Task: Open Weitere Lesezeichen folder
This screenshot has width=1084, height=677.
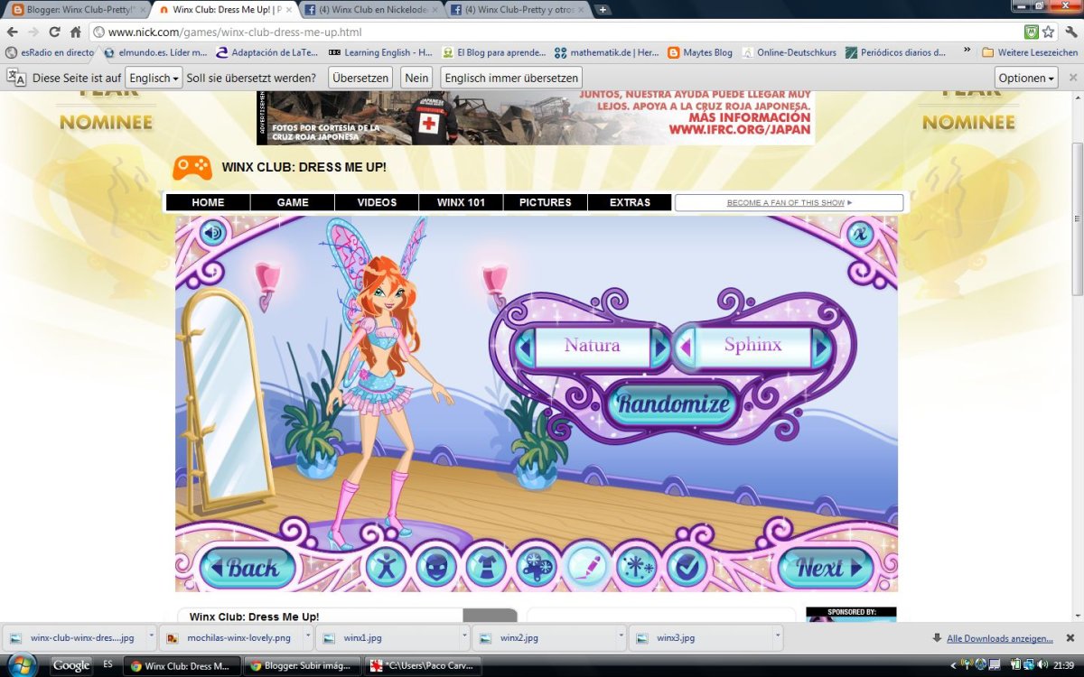Action: tap(1030, 52)
